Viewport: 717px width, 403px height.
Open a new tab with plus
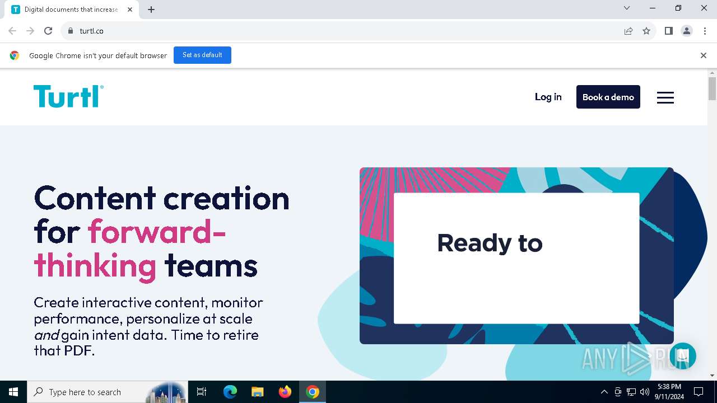pyautogui.click(x=151, y=10)
